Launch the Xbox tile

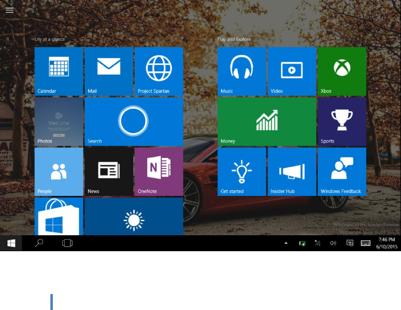point(342,71)
